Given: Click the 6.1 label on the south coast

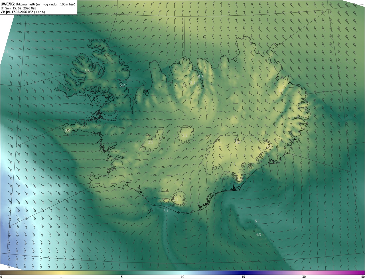Looking at the screenshot, I should [166, 211].
